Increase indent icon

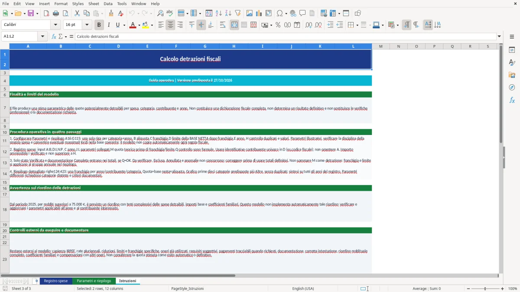click(330, 25)
